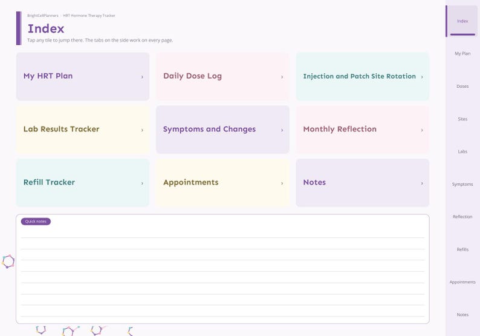
Task: Click the chevron on Lab Results Tracker tile
Action: coord(142,130)
